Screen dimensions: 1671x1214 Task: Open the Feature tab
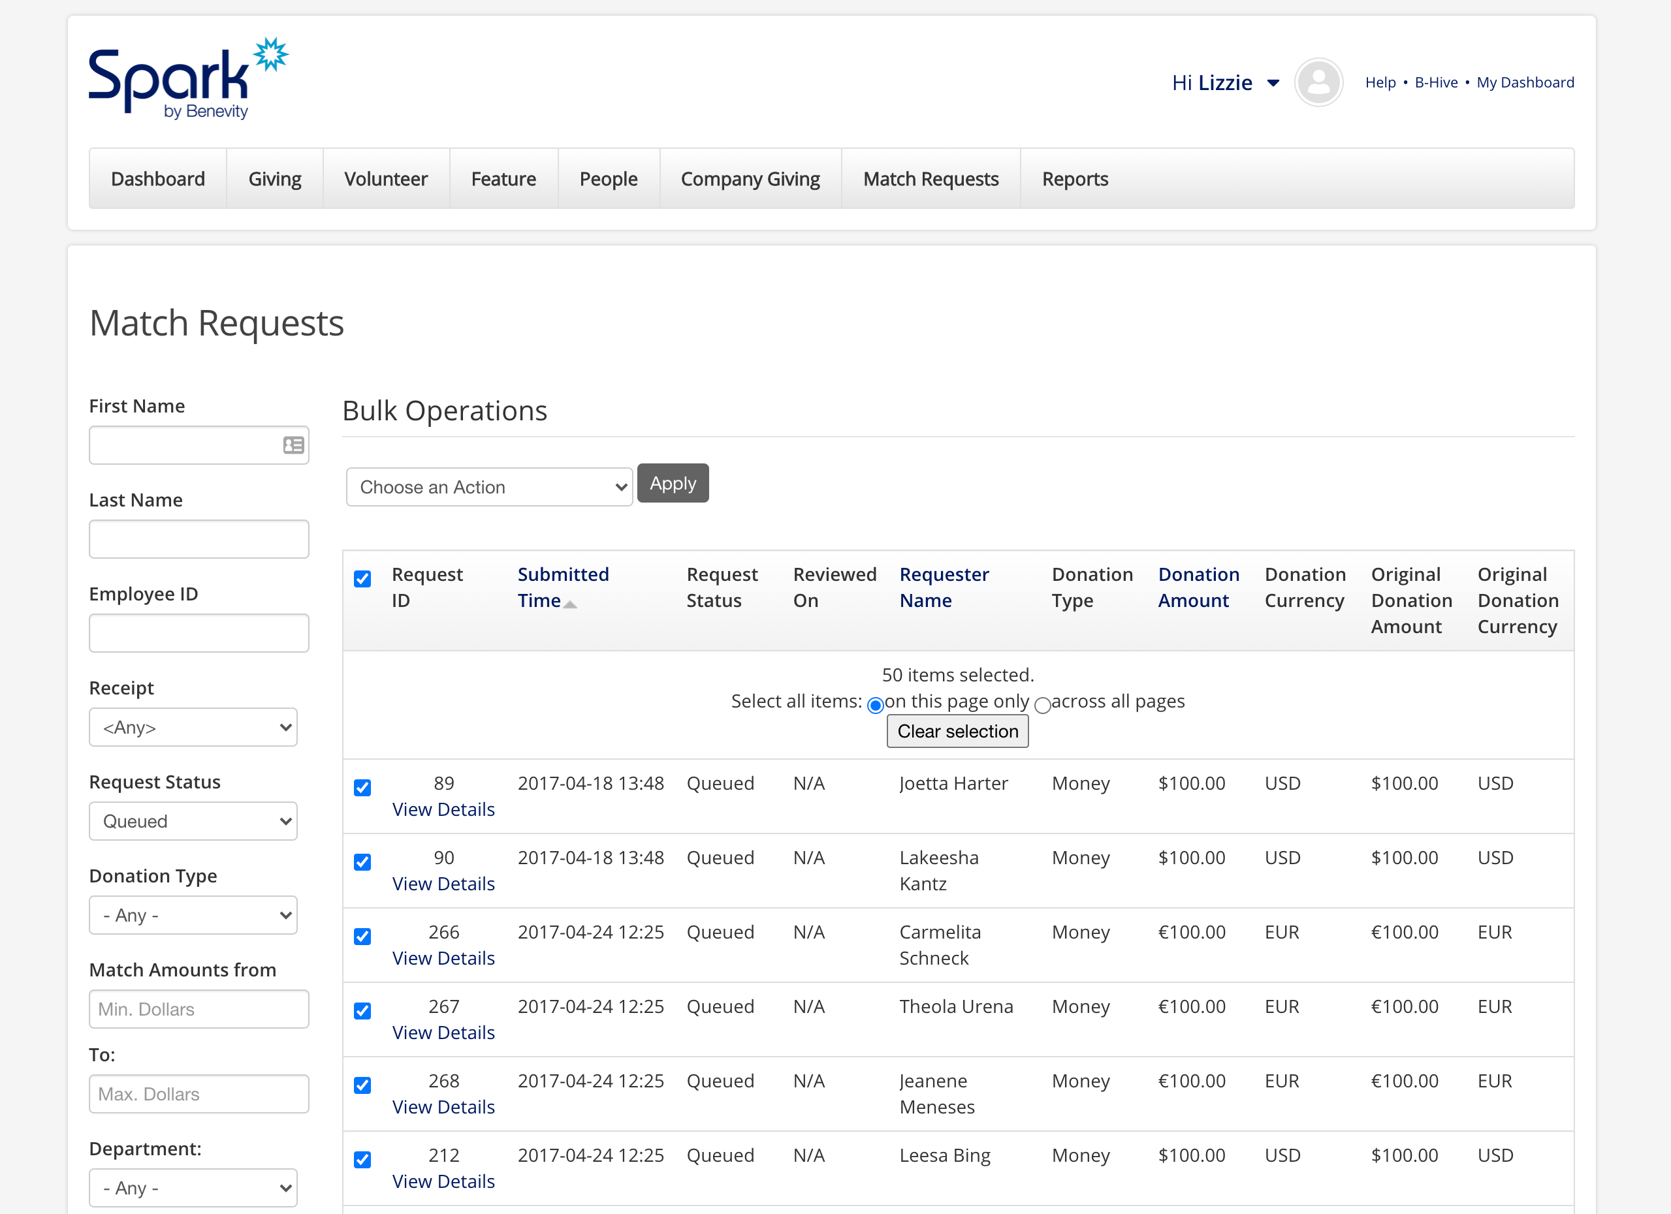point(503,179)
